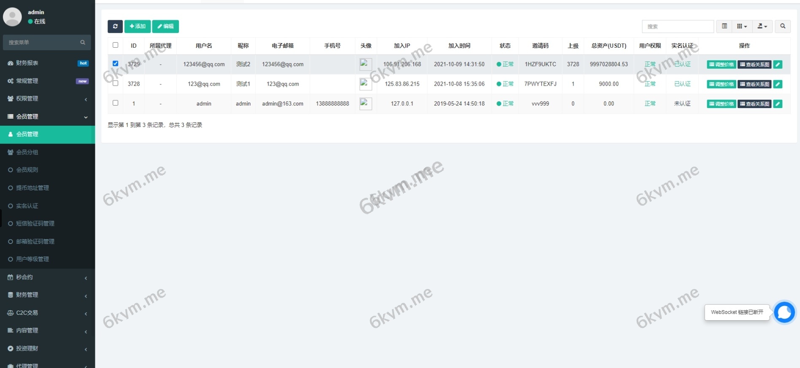Viewport: 800px width, 368px height.
Task: Click the email admin@163.com
Action: (283, 104)
